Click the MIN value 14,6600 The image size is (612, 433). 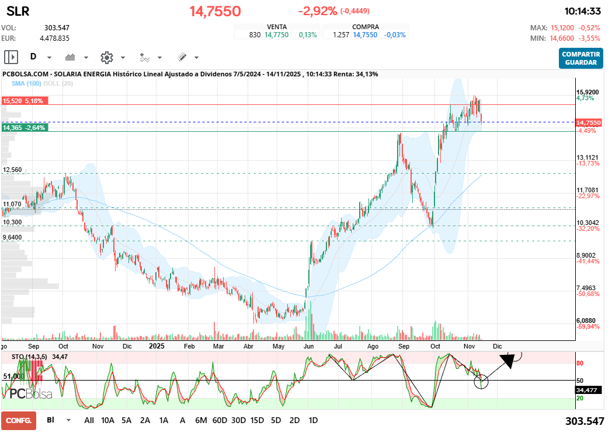click(x=562, y=38)
